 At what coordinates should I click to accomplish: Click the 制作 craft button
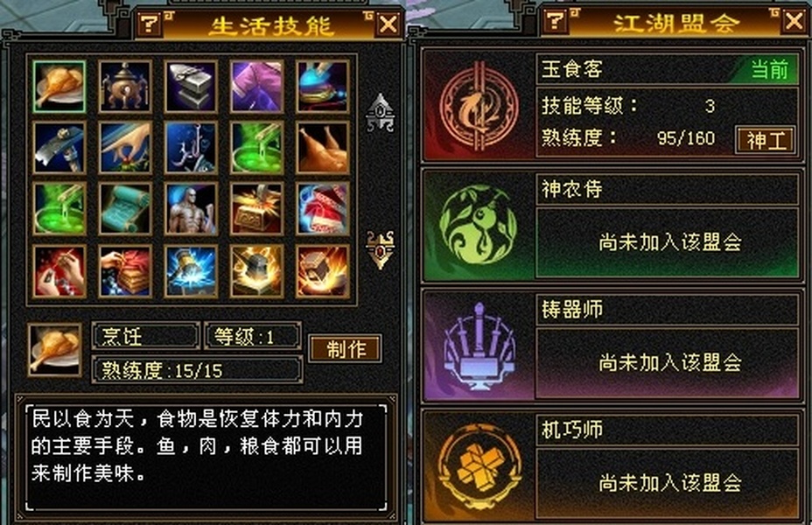346,348
